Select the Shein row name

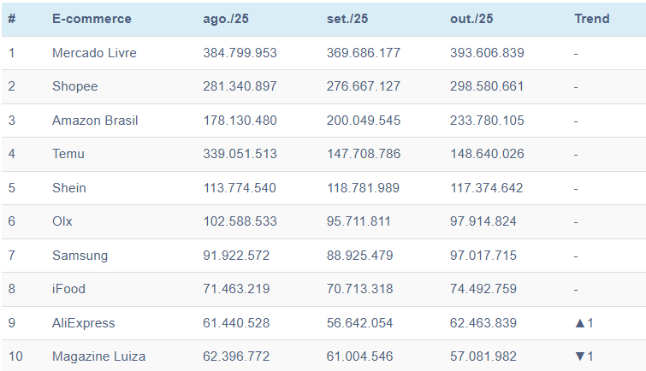coord(69,188)
